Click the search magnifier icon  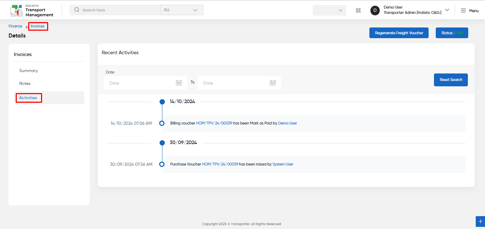pos(77,10)
